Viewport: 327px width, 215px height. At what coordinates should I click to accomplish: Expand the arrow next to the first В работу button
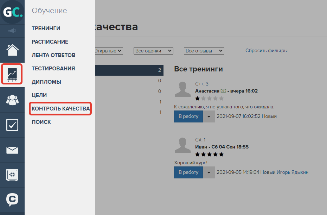(x=209, y=116)
